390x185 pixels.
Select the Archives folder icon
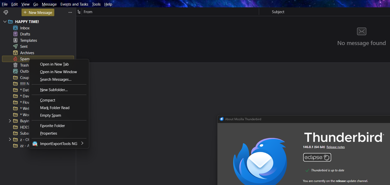tap(15, 53)
